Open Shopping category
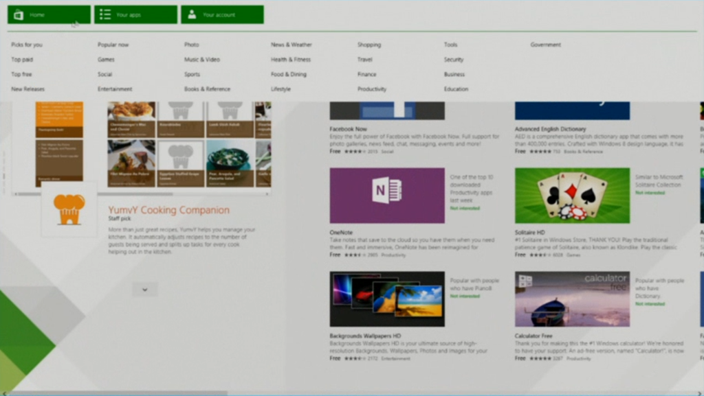 [x=369, y=45]
